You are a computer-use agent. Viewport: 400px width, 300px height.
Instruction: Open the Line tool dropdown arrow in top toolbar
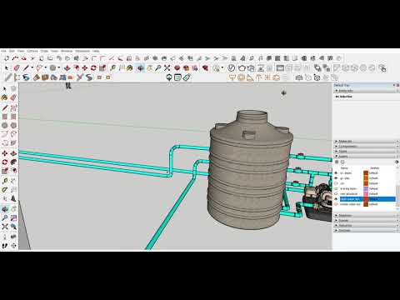32,68
